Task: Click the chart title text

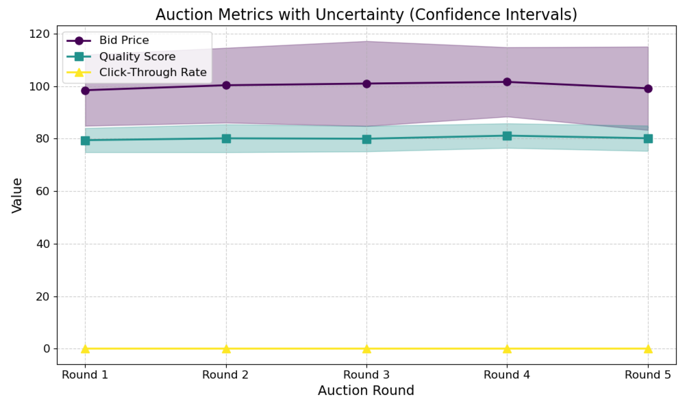Action: pos(366,15)
